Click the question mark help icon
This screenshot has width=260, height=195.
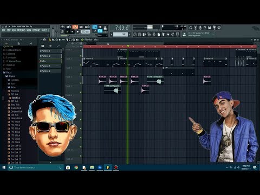pos(205,28)
